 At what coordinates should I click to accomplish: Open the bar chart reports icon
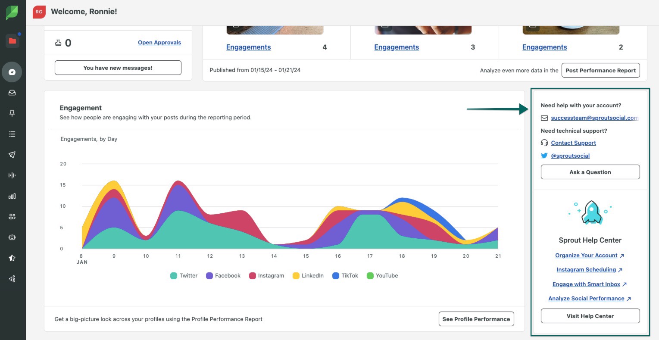pyautogui.click(x=12, y=196)
